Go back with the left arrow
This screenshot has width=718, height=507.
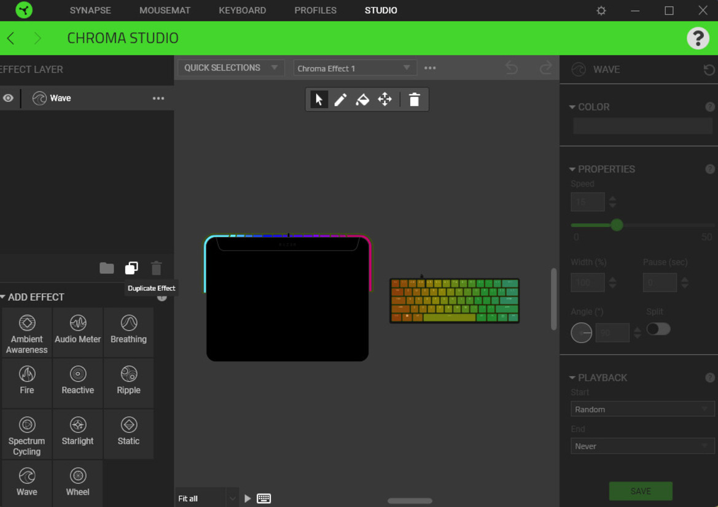11,38
